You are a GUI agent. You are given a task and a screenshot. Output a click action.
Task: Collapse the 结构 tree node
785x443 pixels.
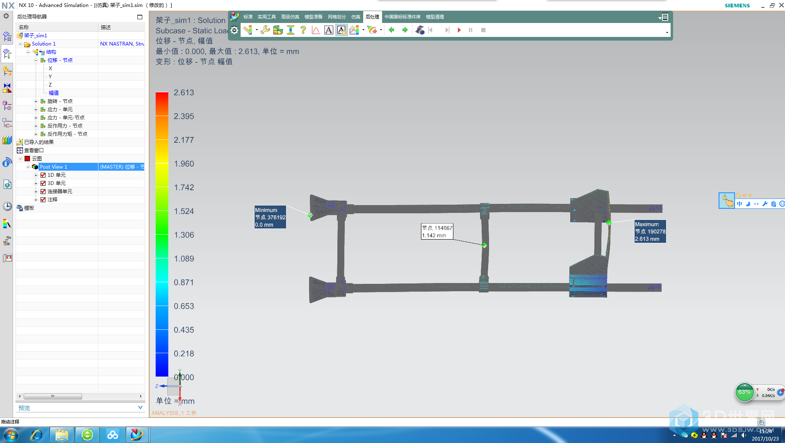tap(28, 52)
